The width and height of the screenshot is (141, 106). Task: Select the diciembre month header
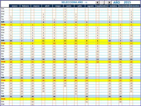(x=135, y=6)
